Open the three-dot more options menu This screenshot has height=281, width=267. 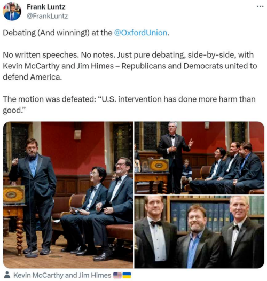point(260,6)
